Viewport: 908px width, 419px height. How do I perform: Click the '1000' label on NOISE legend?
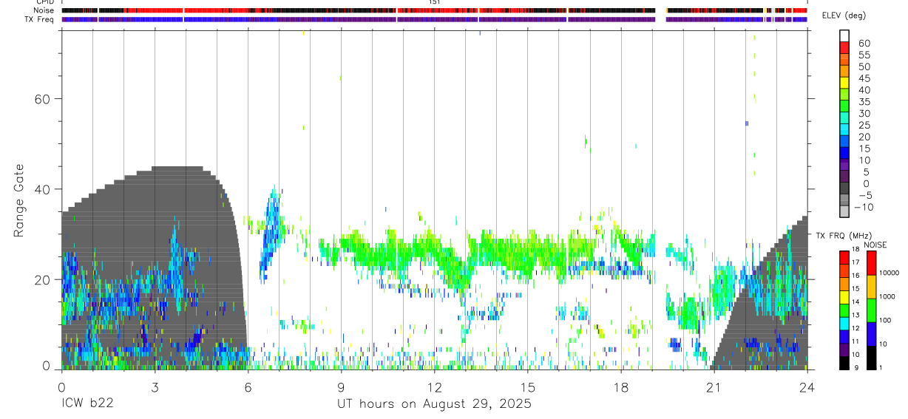click(x=887, y=296)
